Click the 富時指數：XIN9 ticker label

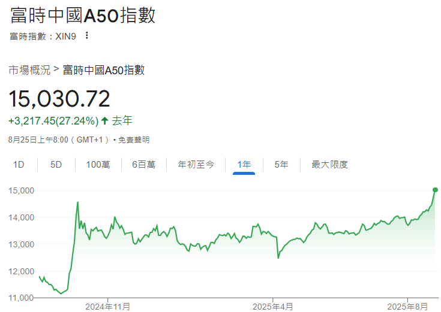[x=43, y=36]
